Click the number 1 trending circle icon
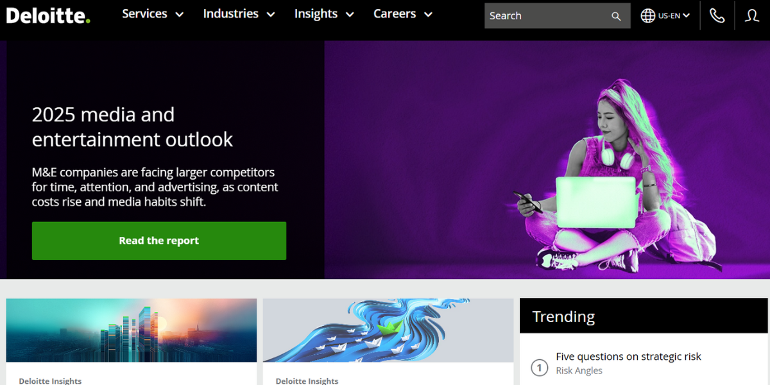Screen dimensions: 770x385 [540, 368]
